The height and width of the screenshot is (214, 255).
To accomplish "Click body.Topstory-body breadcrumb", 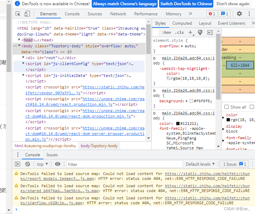I will click(99, 146).
